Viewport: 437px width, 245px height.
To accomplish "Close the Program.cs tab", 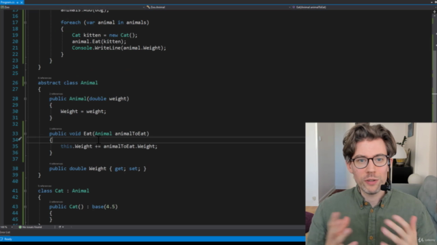I will point(21,2).
